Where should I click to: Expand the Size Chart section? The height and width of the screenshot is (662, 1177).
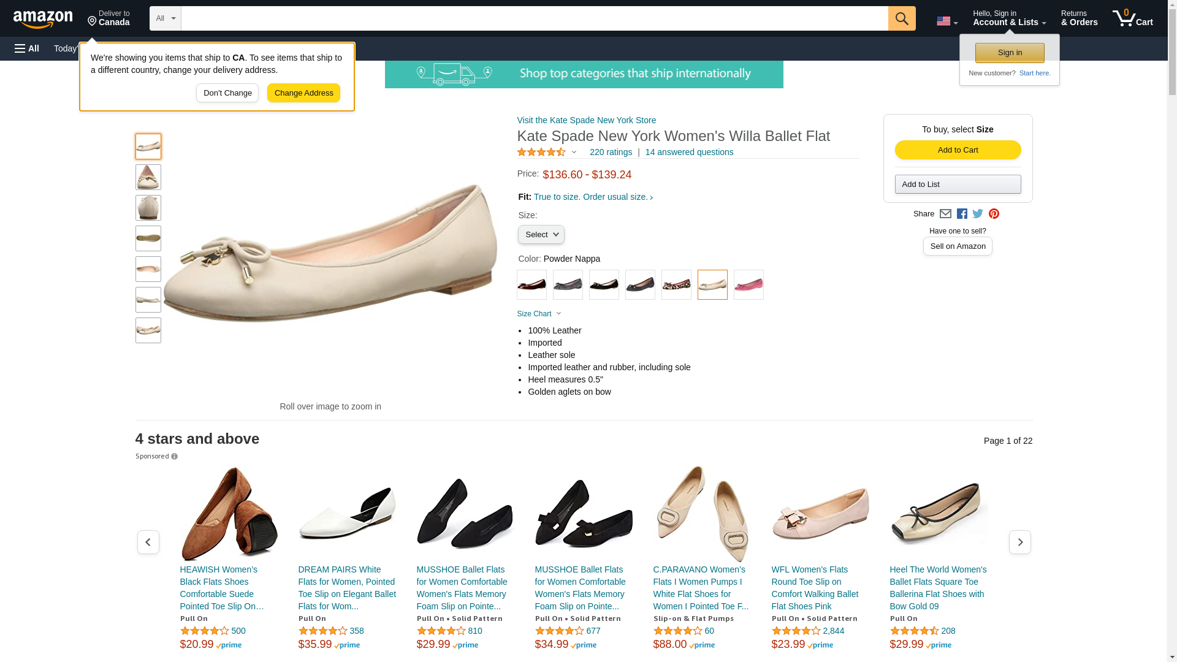pyautogui.click(x=539, y=314)
